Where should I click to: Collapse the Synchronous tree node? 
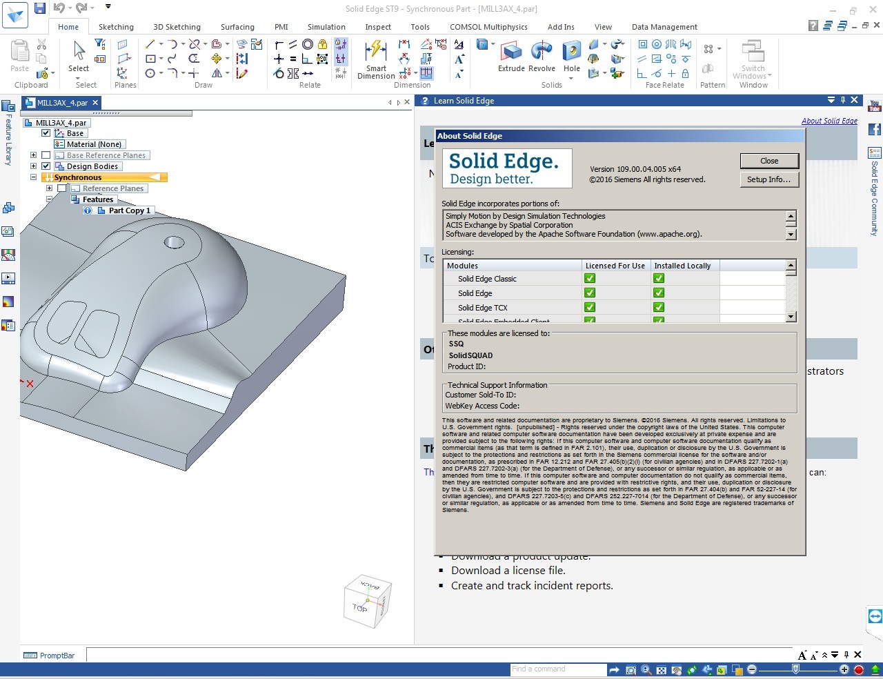coord(33,177)
